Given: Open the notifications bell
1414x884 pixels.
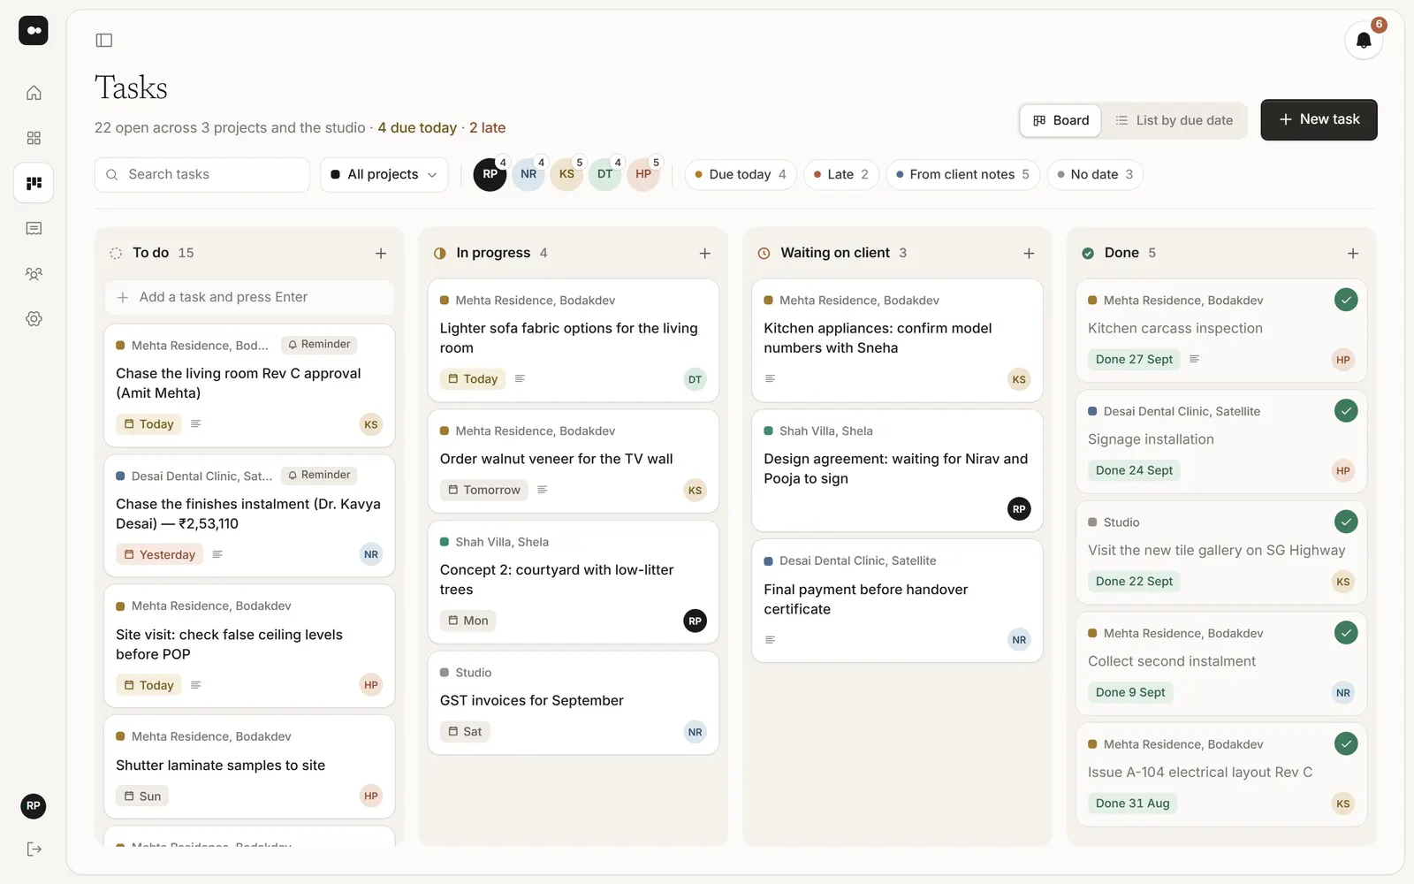Looking at the screenshot, I should [x=1364, y=40].
